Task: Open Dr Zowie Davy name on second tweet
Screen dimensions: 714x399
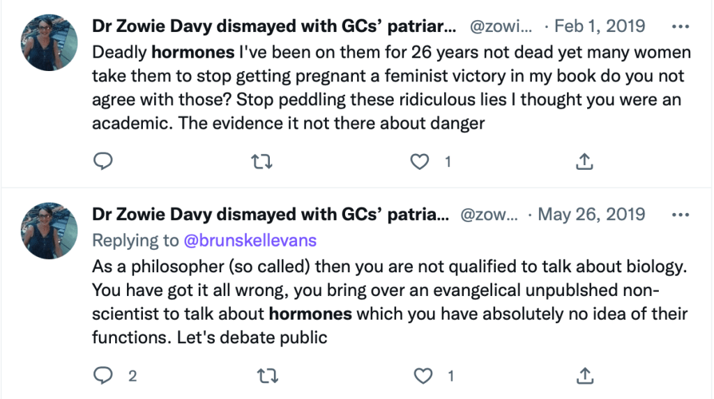Action: [x=271, y=214]
